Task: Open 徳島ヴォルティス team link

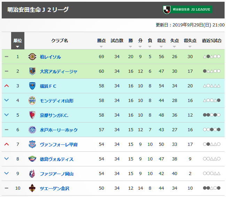Action: [x=57, y=159]
